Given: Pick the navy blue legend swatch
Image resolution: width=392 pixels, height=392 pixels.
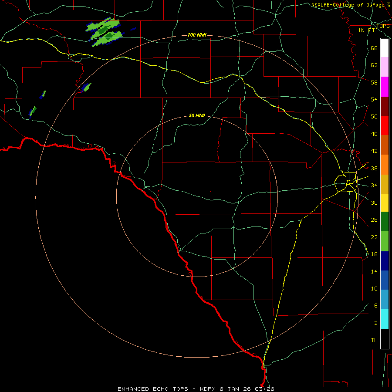Looking at the screenshot, I should coord(385,261).
